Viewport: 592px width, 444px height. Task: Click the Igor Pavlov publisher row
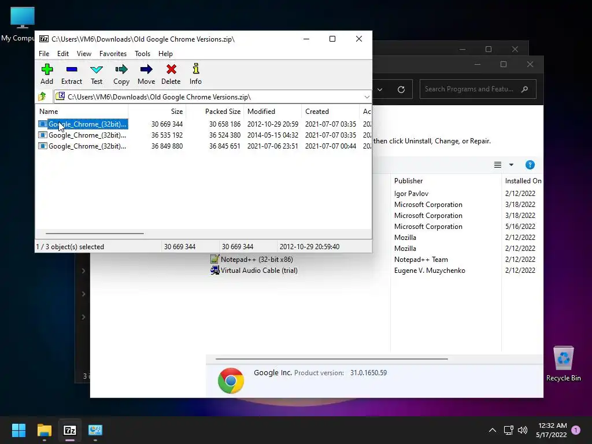pos(411,193)
